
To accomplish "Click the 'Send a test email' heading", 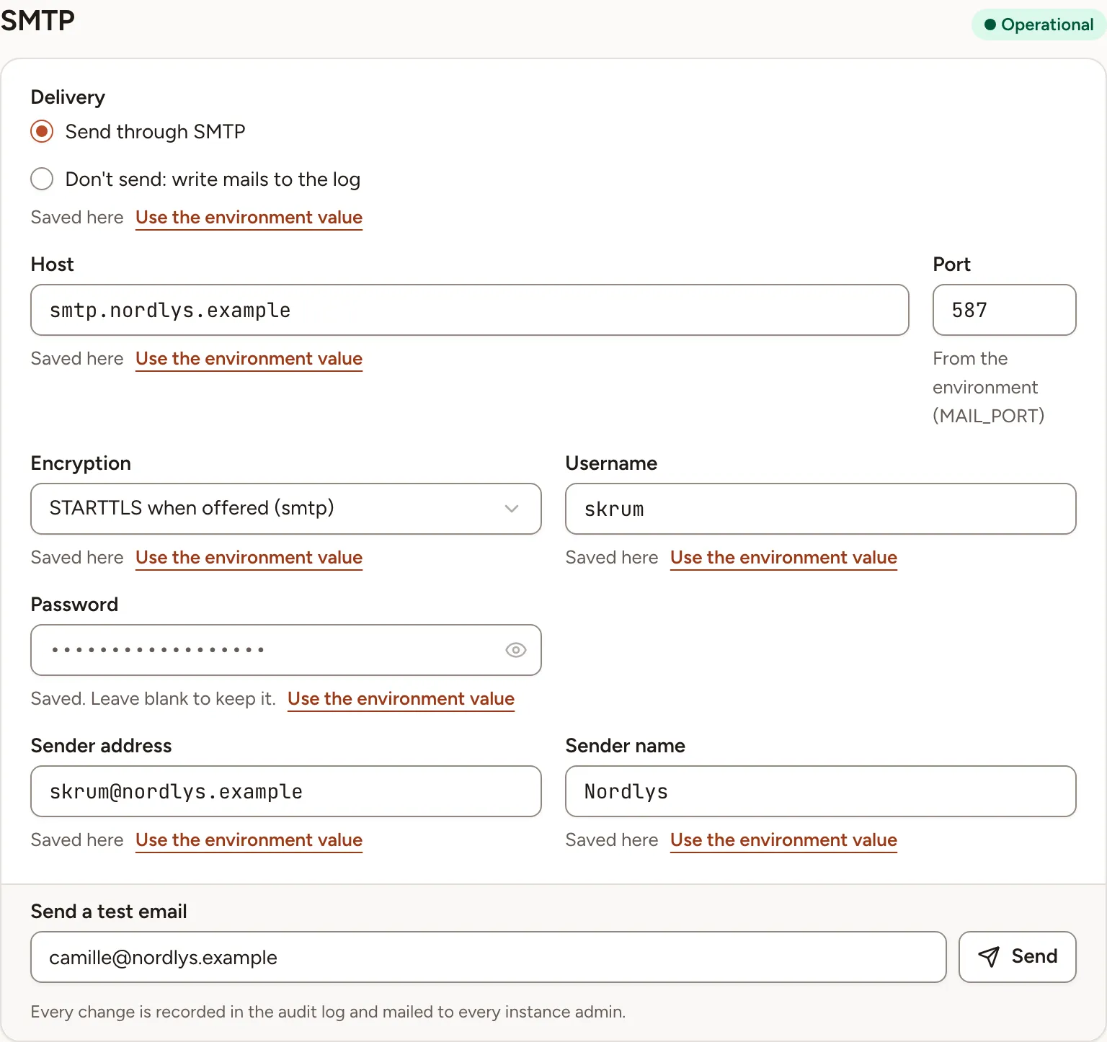I will coord(109,912).
